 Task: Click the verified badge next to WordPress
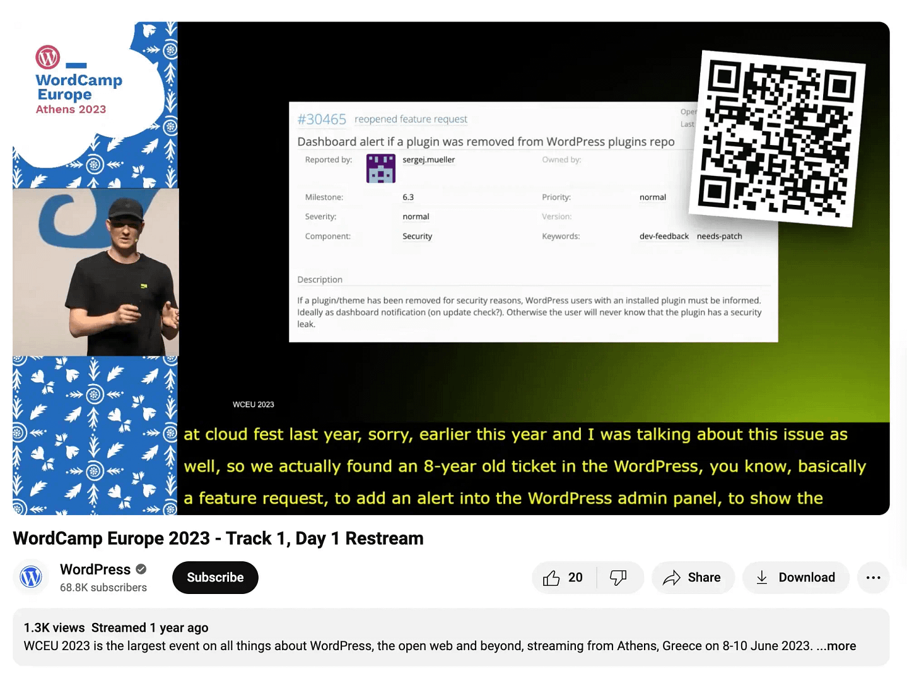point(141,569)
